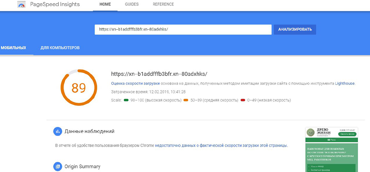Open the HOME tab

[105, 5]
